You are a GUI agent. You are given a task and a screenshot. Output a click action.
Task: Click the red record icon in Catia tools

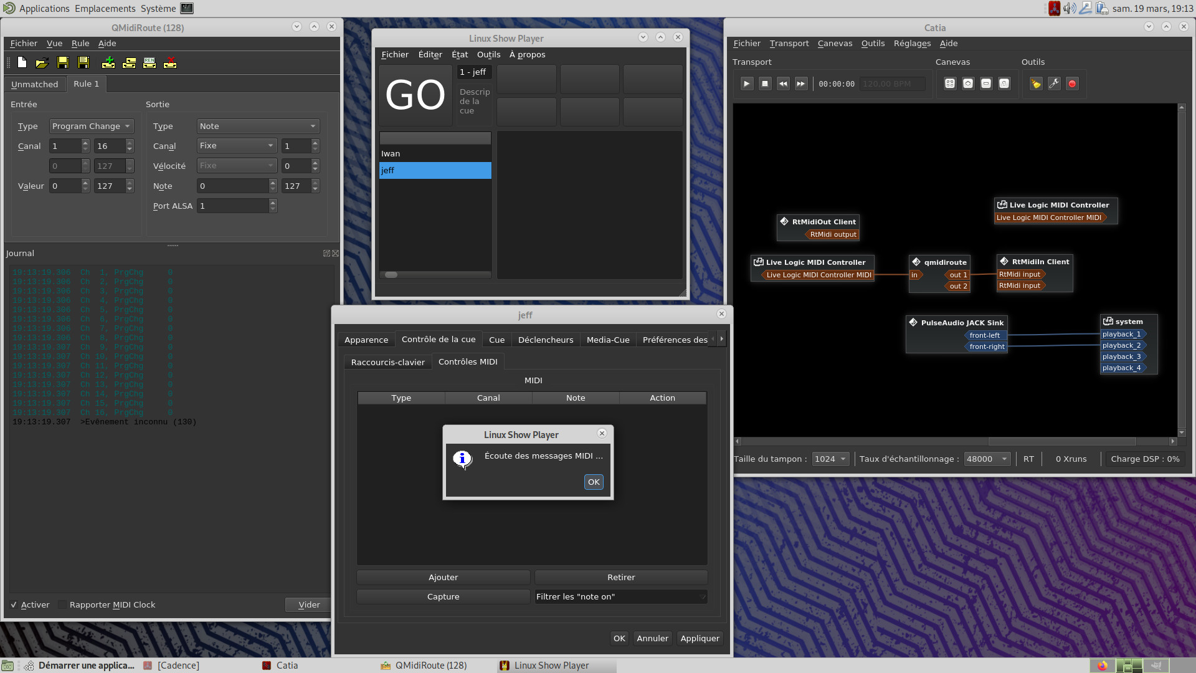tap(1072, 84)
